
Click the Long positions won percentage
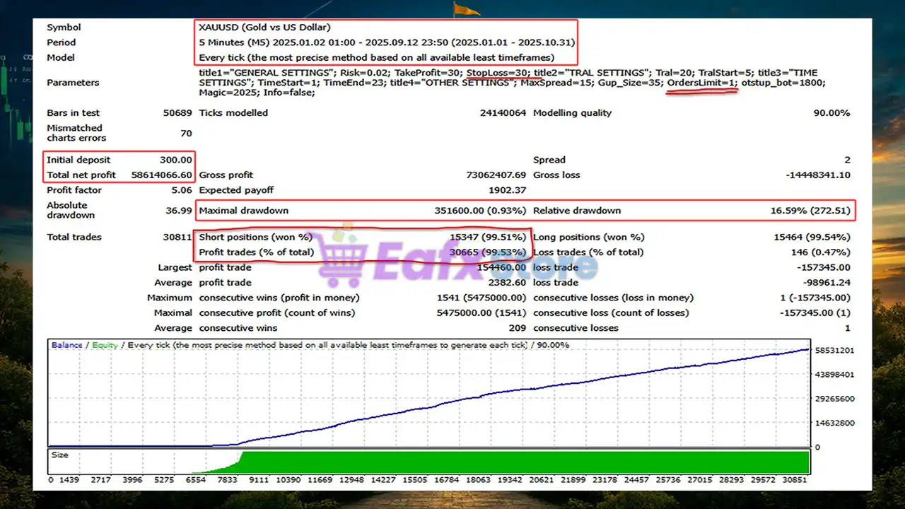click(819, 237)
